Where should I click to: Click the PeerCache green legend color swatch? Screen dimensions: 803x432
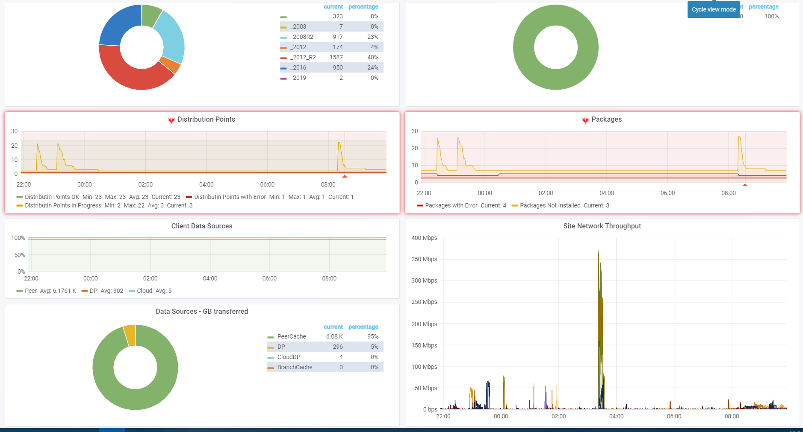click(271, 337)
